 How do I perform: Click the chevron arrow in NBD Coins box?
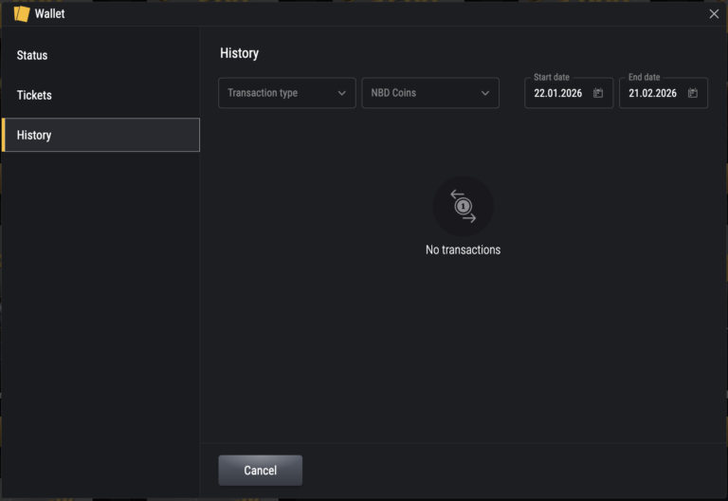point(485,93)
